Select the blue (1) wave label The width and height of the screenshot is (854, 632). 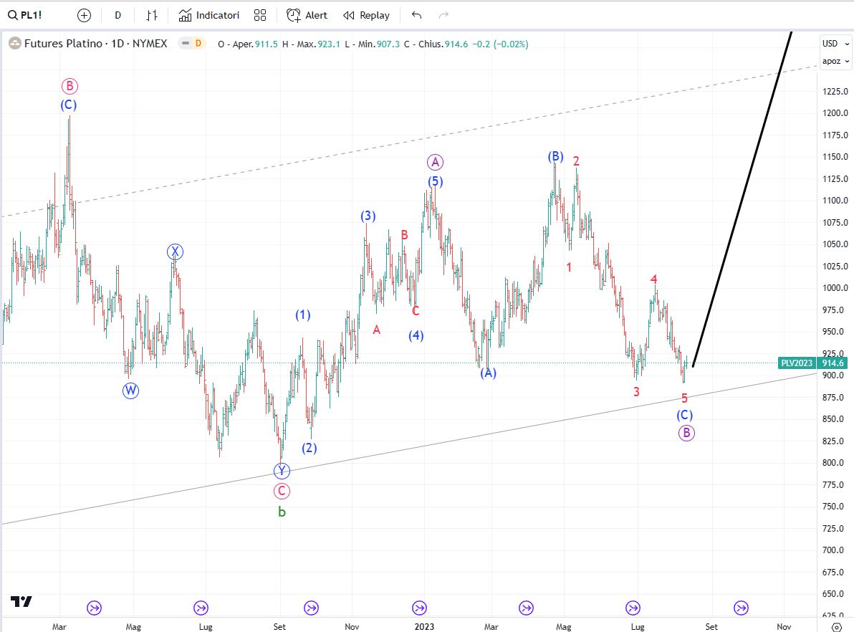[303, 315]
